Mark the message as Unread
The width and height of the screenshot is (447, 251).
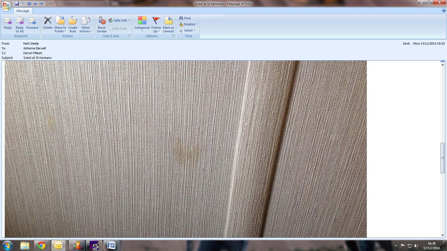pos(168,24)
